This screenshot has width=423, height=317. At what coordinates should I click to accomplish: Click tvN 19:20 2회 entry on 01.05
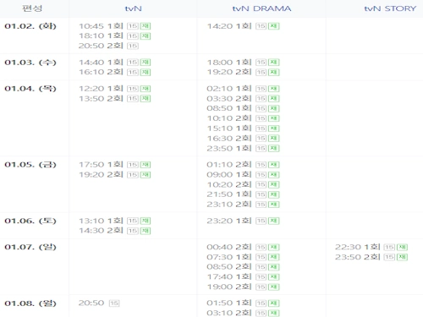point(115,175)
